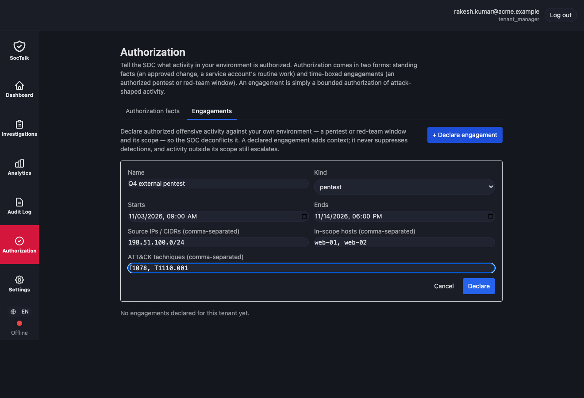584x398 pixels.
Task: Select the Engagements tab
Action: click(x=212, y=111)
